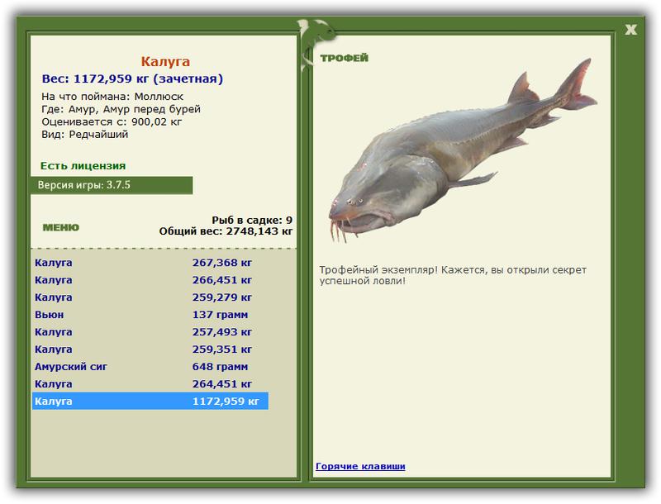Select the Калуга 264,451 кг row
This screenshot has width=661, height=504.
click(150, 383)
